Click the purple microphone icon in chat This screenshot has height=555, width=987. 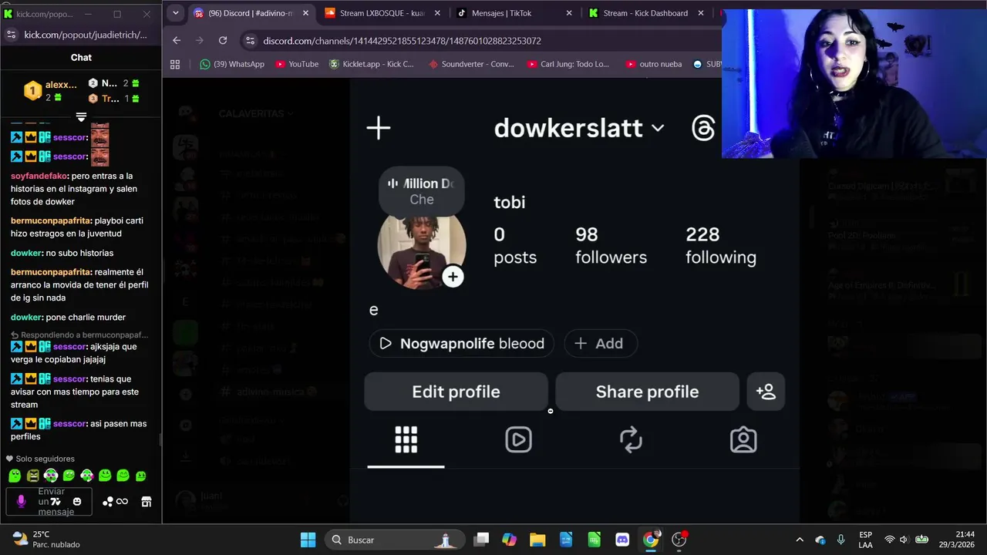pos(21,502)
